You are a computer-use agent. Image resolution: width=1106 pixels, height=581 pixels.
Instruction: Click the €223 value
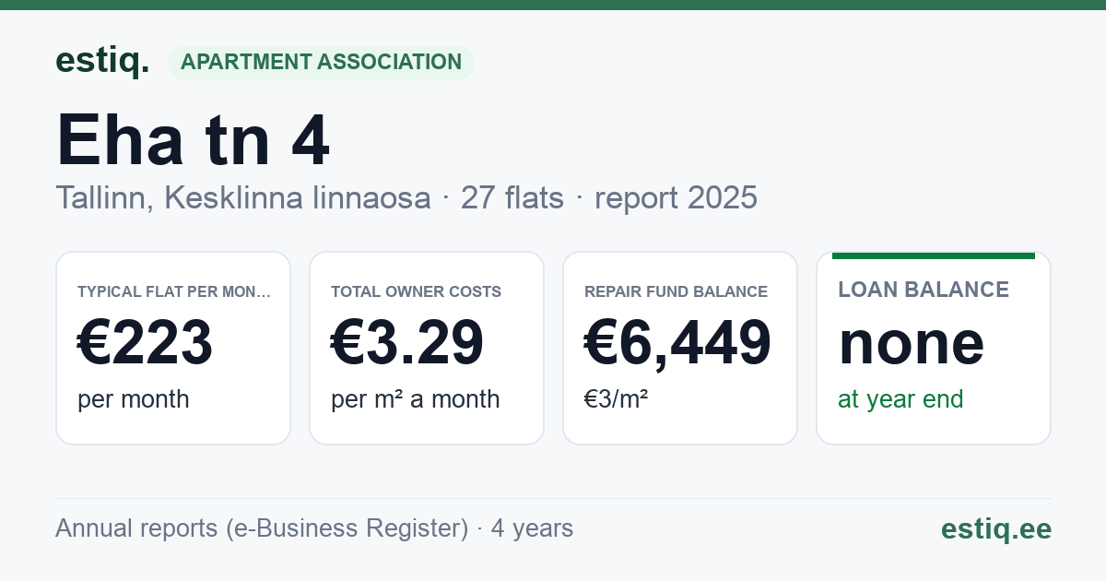[x=146, y=342]
